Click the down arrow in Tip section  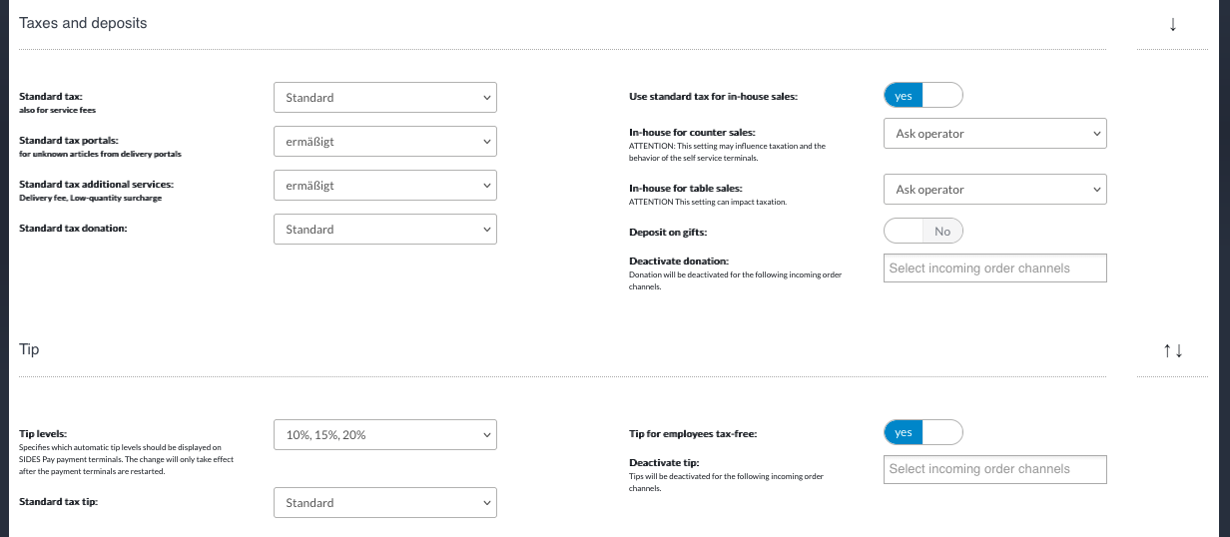1179,350
